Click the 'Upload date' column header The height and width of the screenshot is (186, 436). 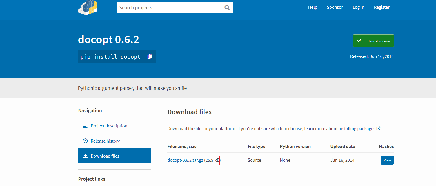click(x=343, y=147)
